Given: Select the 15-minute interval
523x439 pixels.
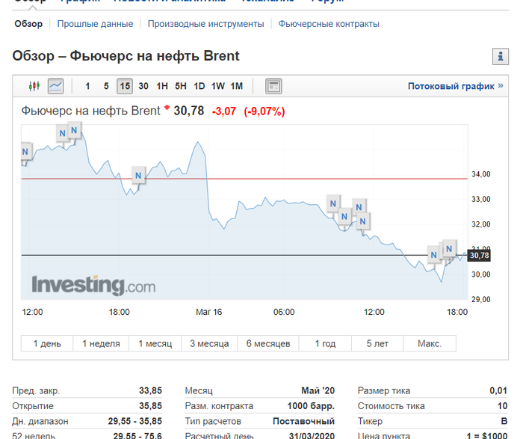Looking at the screenshot, I should click(124, 86).
